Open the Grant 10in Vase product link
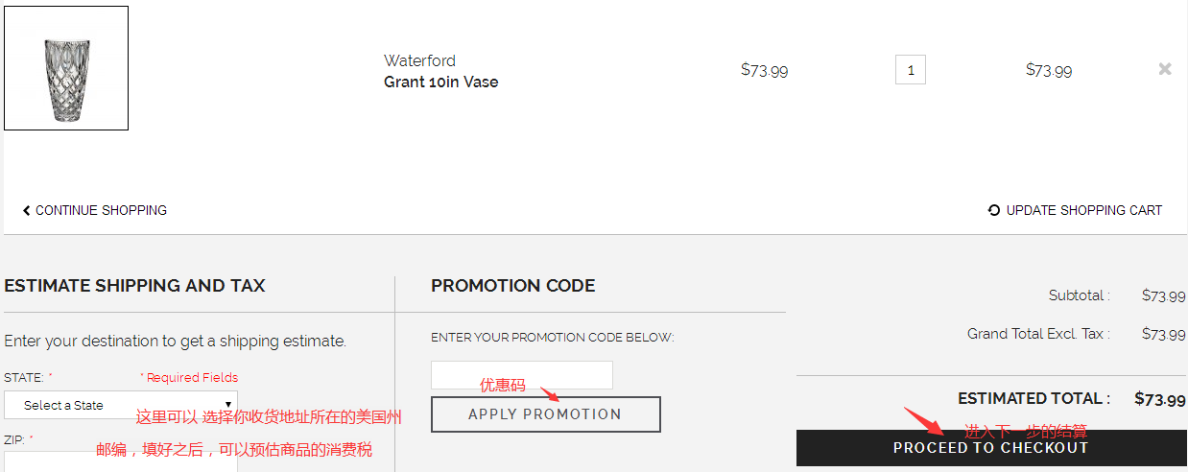This screenshot has width=1188, height=472. coord(440,82)
